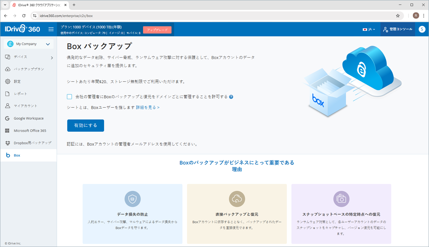Click the アップグレード button

point(157,30)
